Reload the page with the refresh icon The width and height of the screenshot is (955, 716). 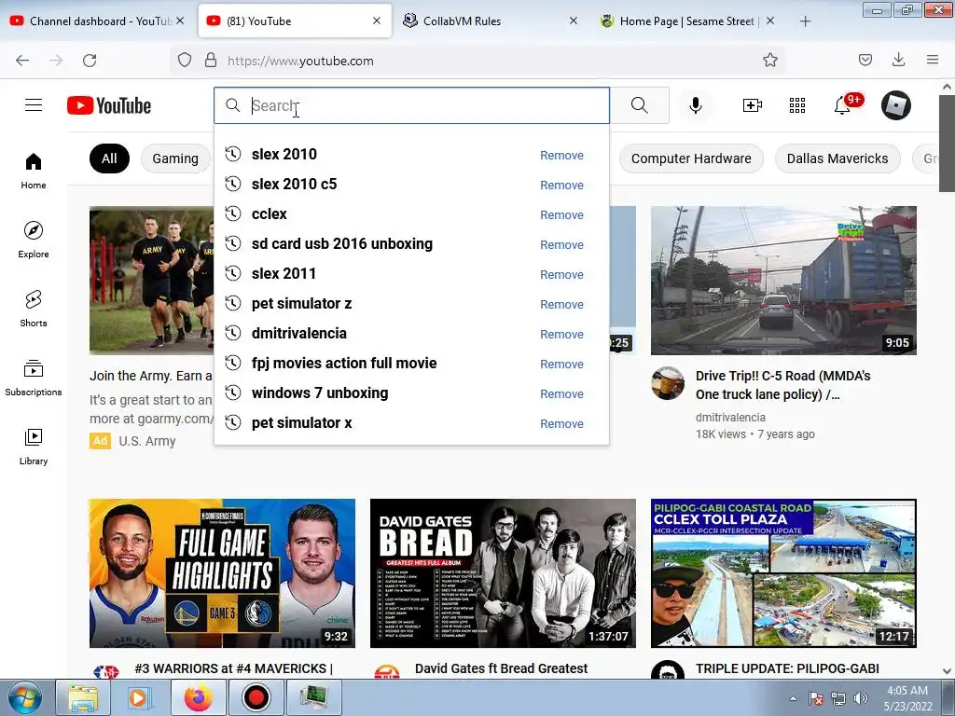(x=90, y=61)
